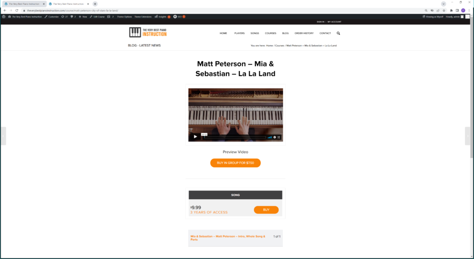
Task: Toggle the browser side panel
Action: coord(457,10)
